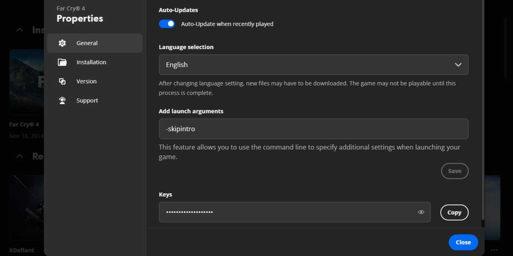The height and width of the screenshot is (256, 513).
Task: Open Installation via the folder icon
Action: point(62,62)
